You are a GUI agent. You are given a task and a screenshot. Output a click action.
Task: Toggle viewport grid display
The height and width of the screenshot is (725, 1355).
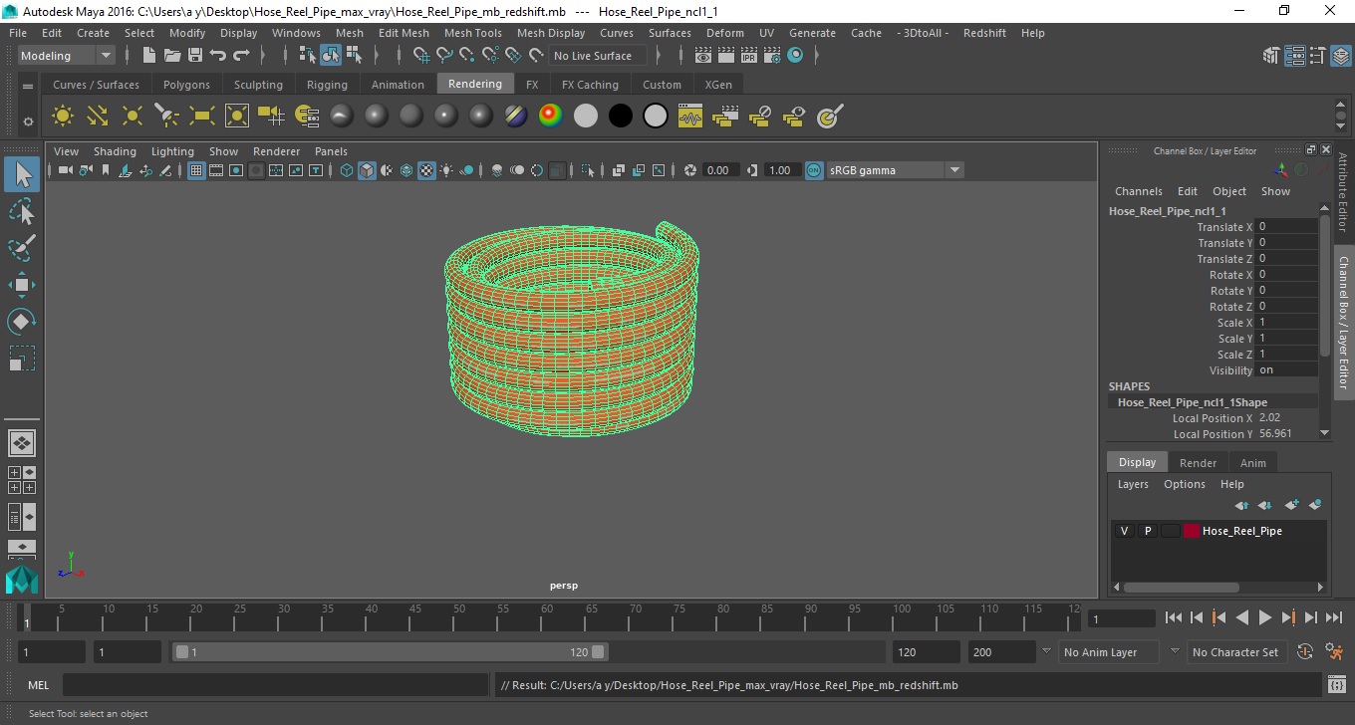tap(196, 170)
